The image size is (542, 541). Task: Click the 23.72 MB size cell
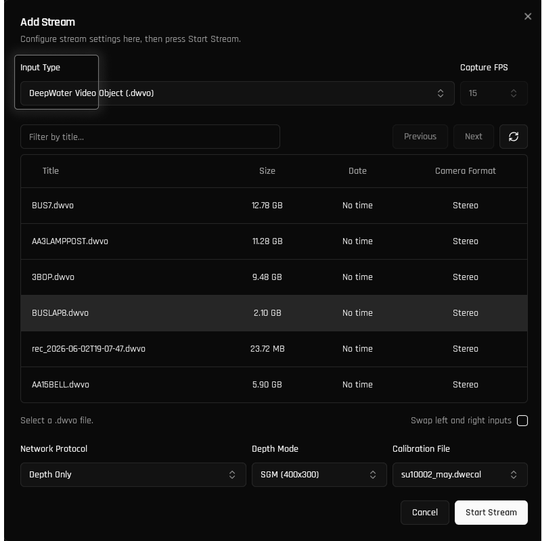(267, 349)
